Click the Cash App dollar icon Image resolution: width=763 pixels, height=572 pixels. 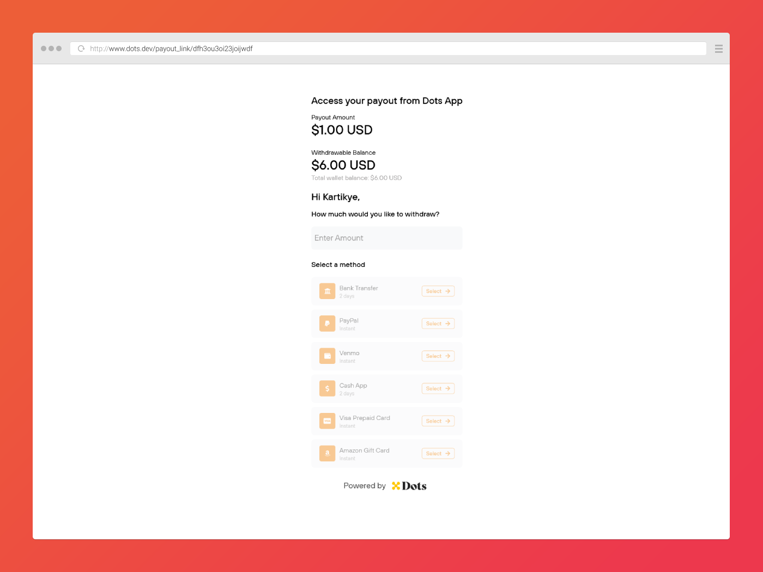click(x=327, y=388)
